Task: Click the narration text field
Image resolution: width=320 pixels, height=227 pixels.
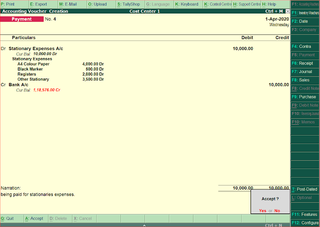Action: [38, 194]
